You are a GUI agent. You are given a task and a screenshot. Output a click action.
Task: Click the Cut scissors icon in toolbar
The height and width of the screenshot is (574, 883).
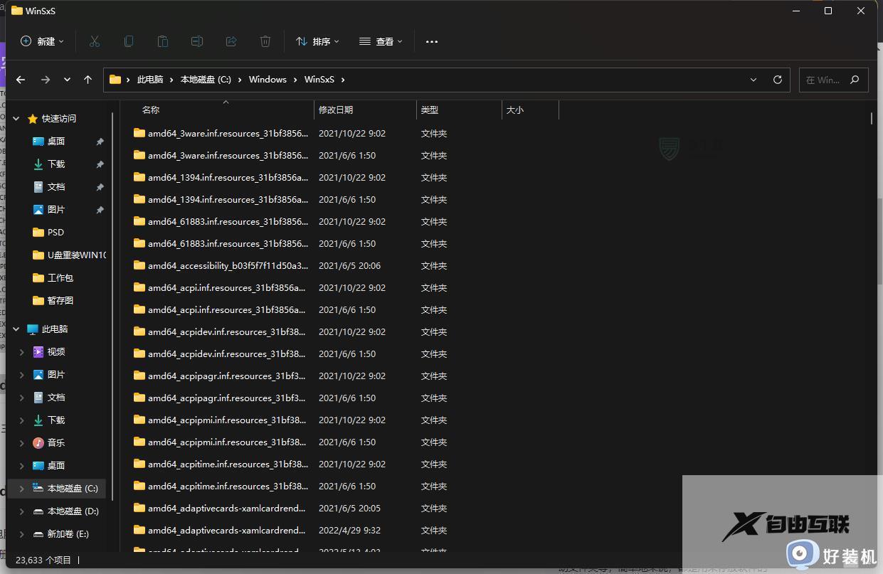pos(95,41)
